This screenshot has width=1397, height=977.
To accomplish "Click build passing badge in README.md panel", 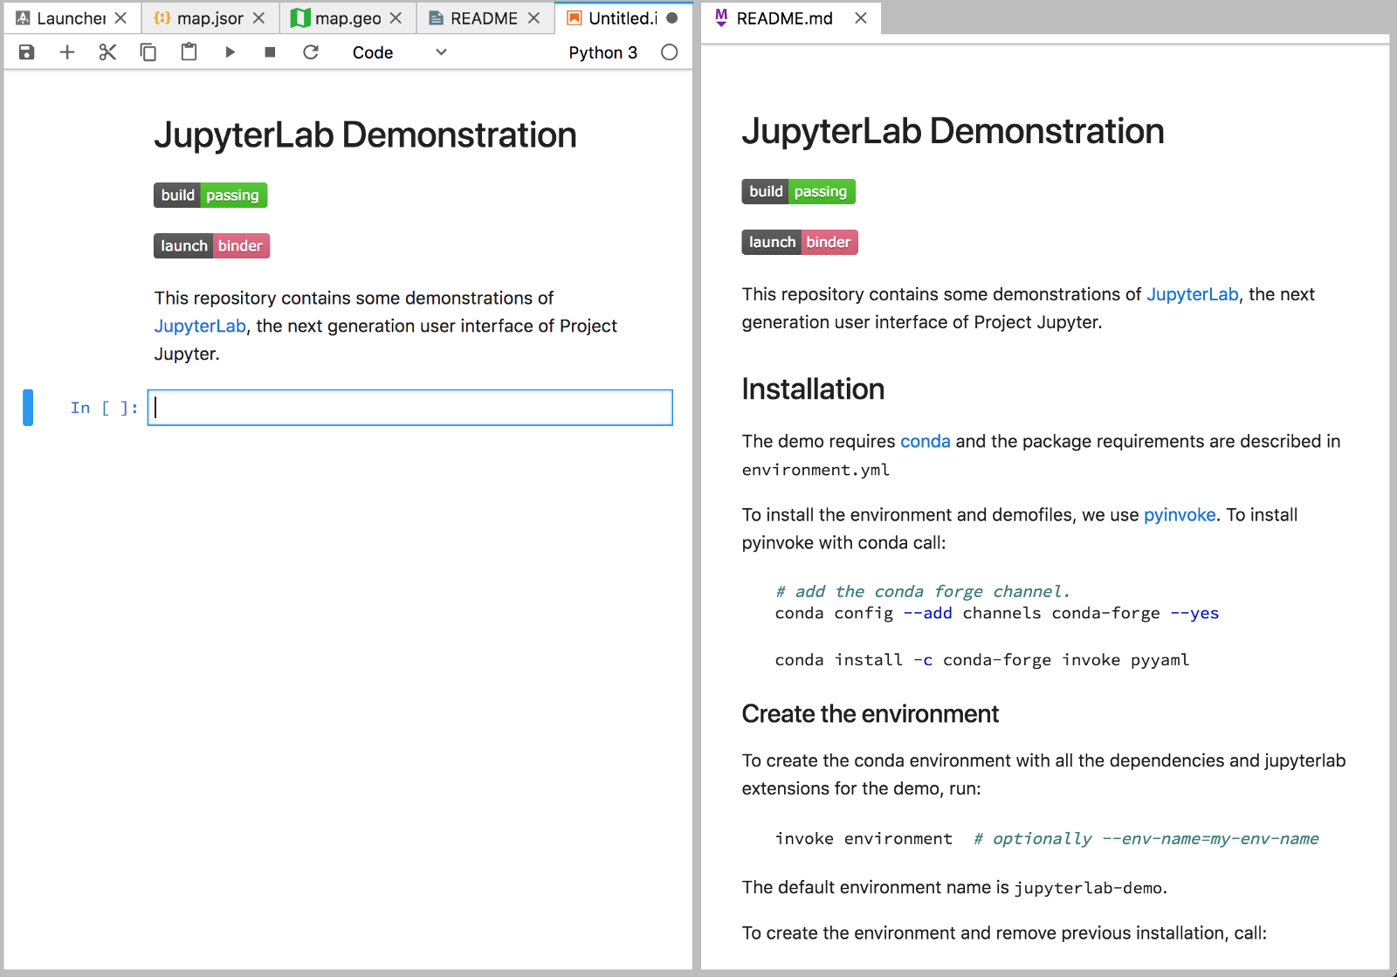I will (798, 192).
